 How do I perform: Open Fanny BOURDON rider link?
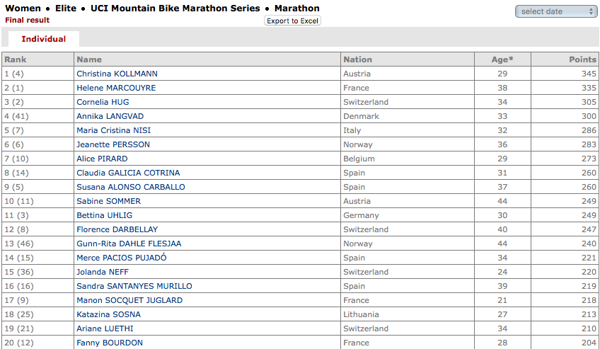(x=110, y=343)
